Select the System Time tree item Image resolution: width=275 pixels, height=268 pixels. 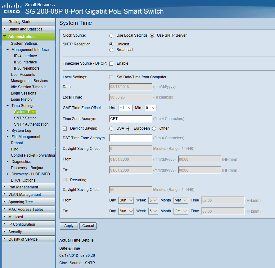pyautogui.click(x=25, y=112)
